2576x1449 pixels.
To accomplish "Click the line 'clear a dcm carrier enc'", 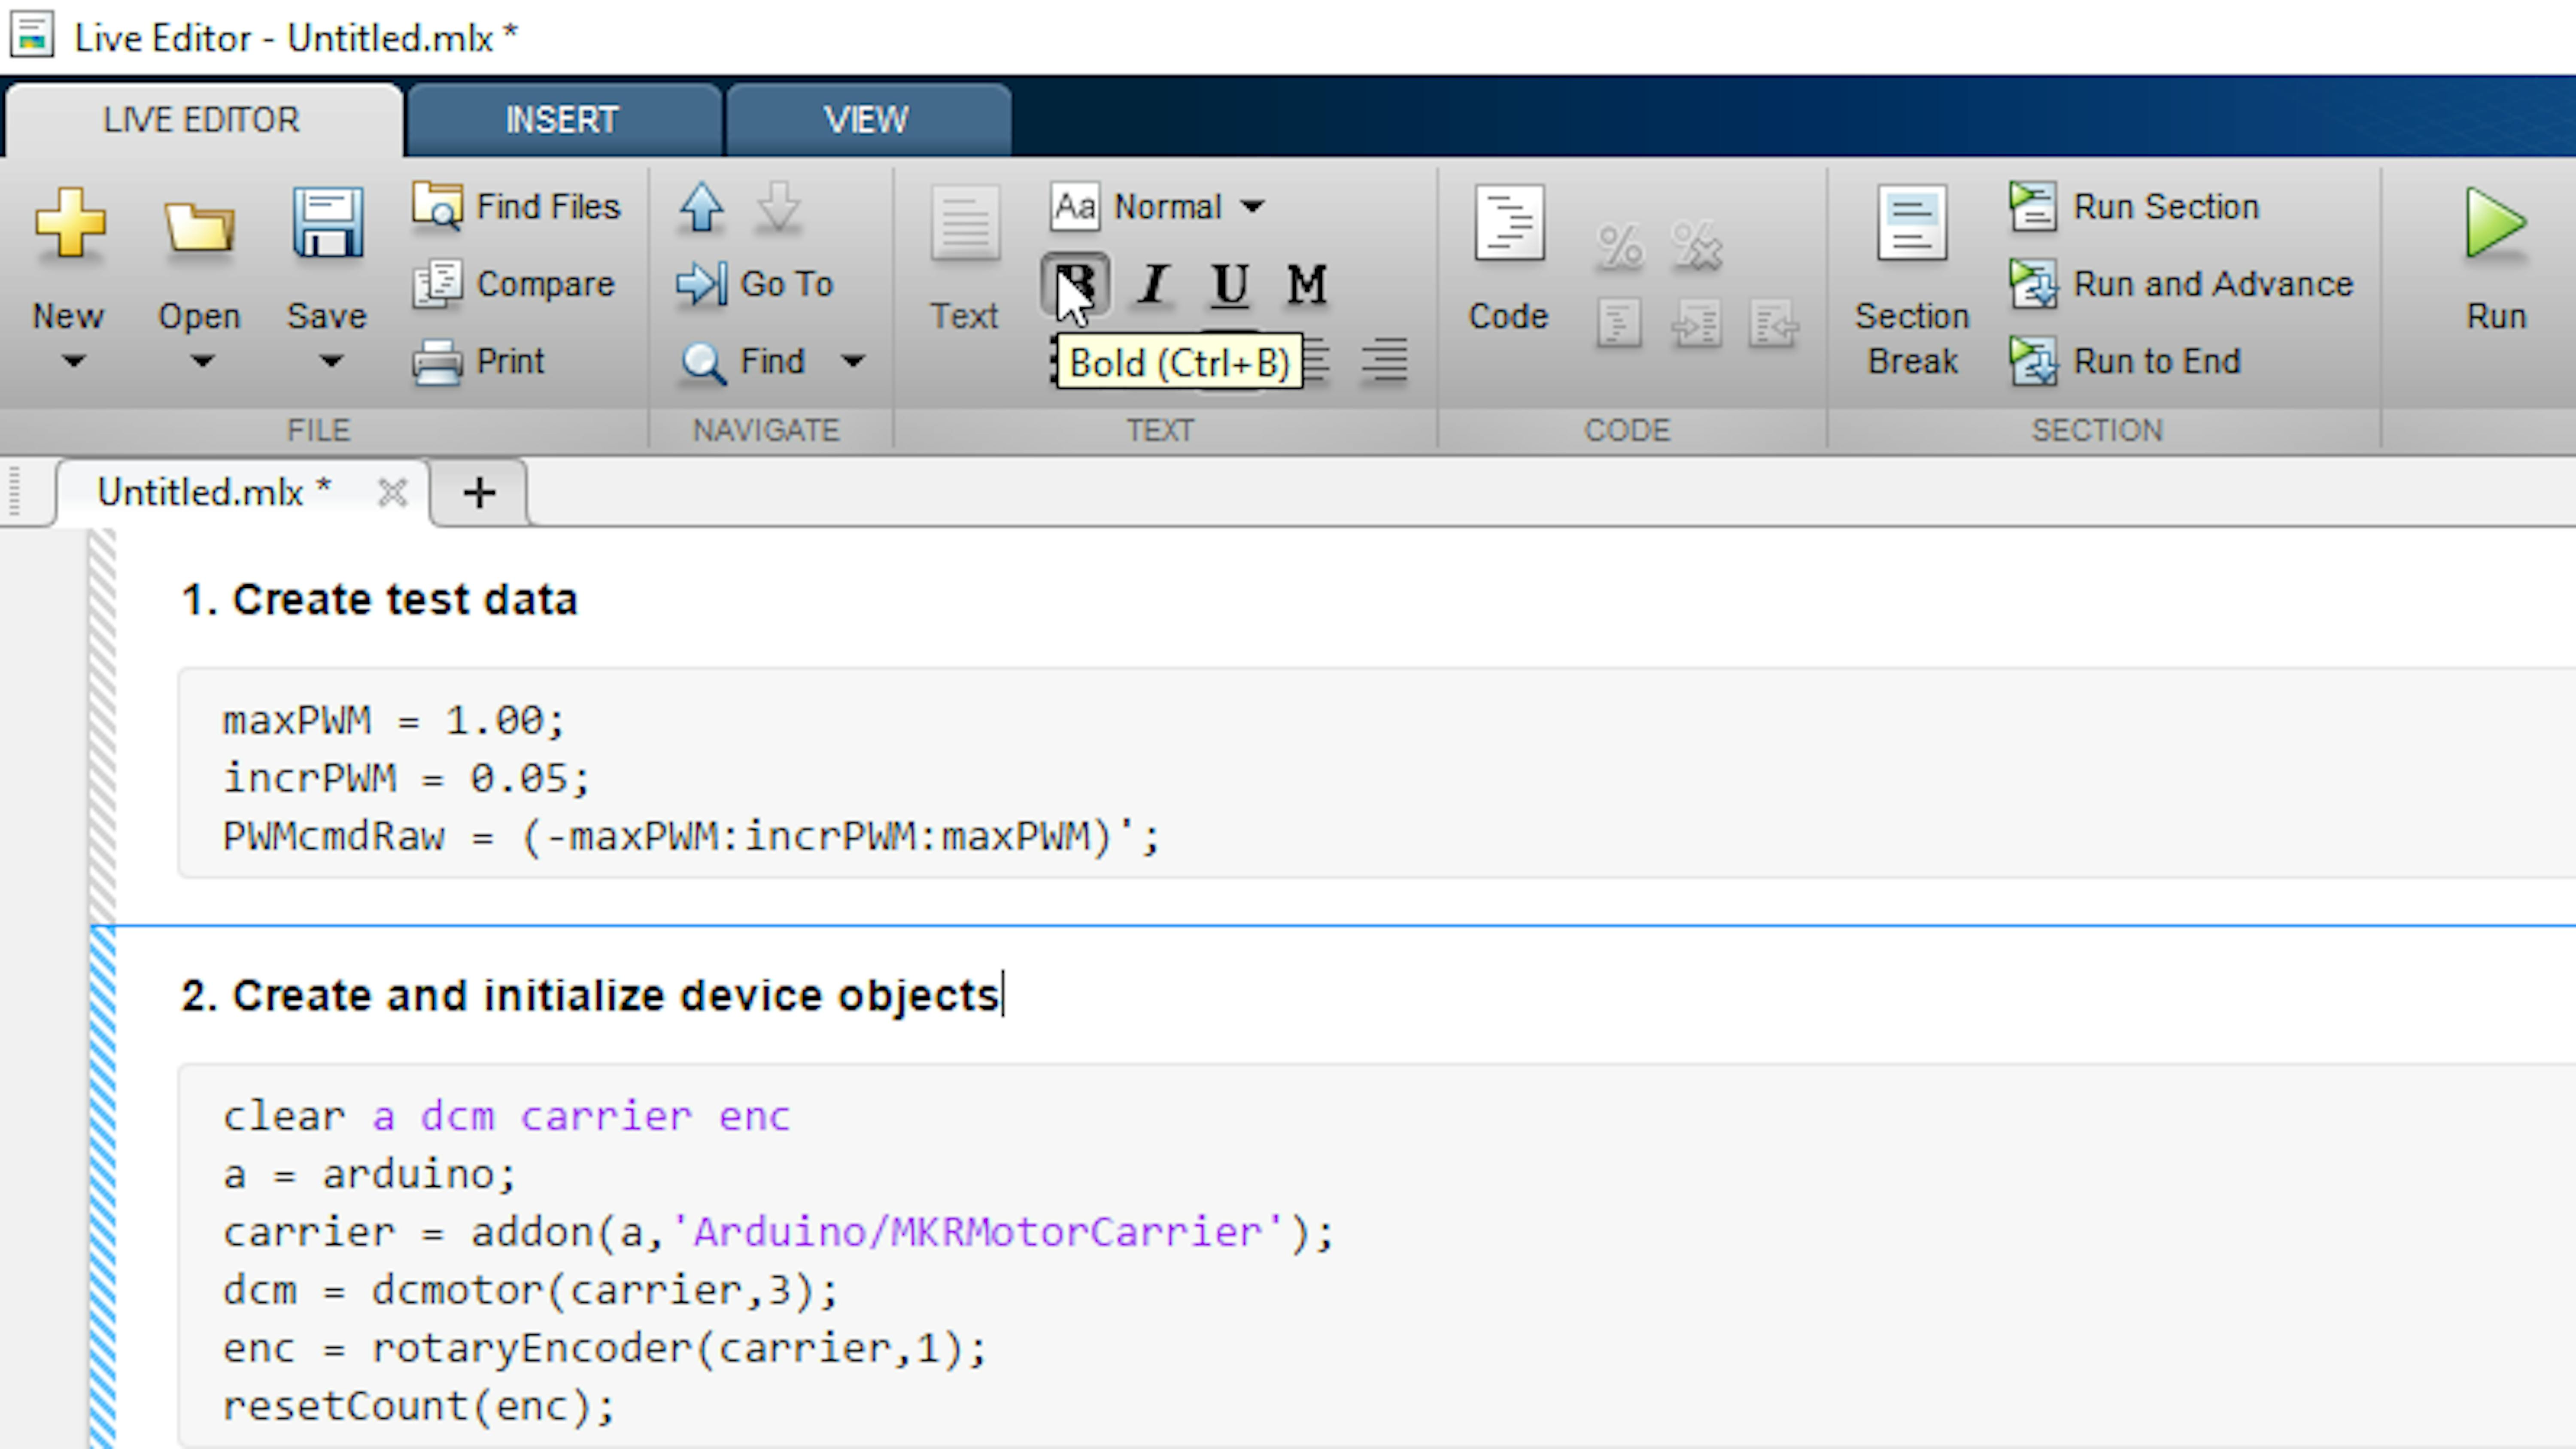I will pos(506,1116).
